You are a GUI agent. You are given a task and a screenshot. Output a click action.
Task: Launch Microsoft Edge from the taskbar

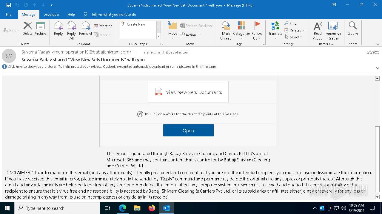(123, 208)
